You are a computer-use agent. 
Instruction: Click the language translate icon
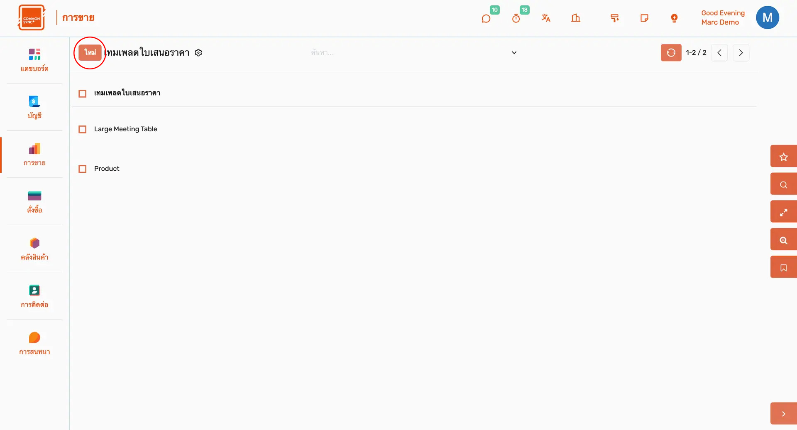click(546, 18)
